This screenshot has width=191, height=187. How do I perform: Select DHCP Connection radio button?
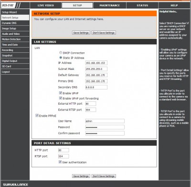tap(61, 52)
